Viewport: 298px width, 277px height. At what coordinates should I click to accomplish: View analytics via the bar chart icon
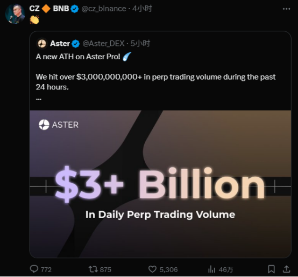click(211, 269)
